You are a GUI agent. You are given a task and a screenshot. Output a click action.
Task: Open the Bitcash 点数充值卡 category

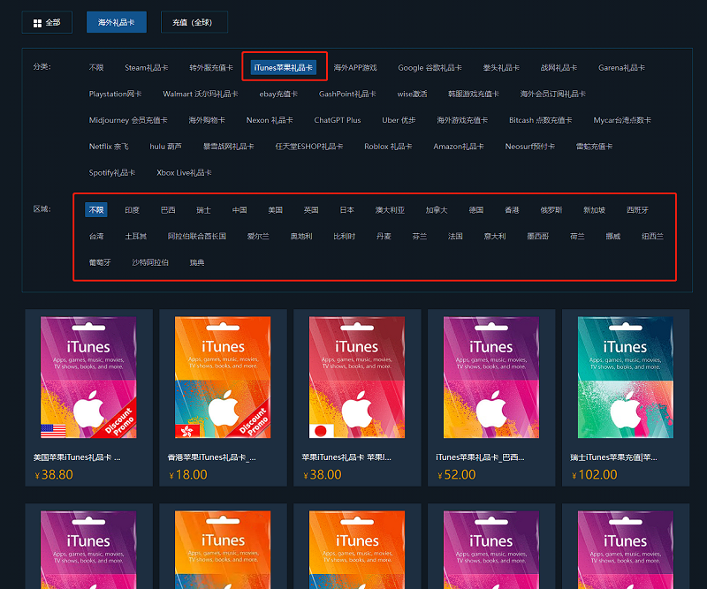pos(540,120)
